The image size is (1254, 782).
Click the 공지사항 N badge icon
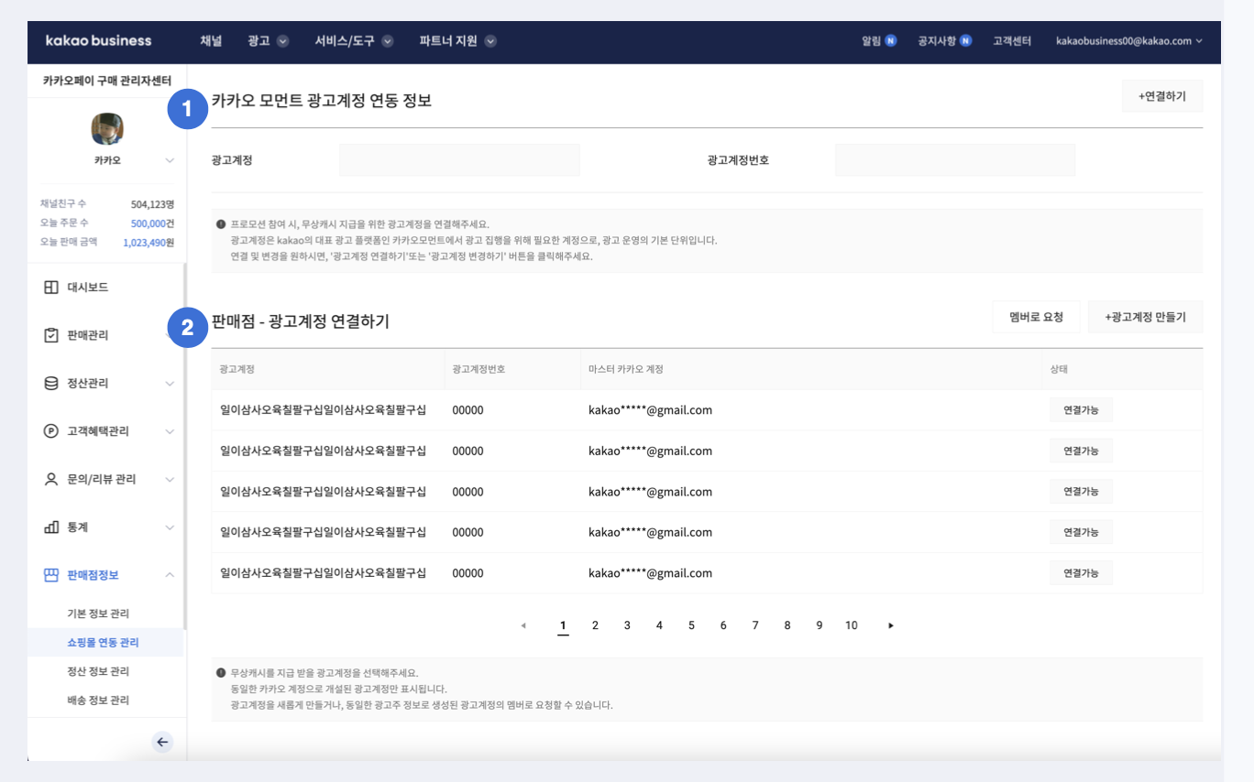965,41
